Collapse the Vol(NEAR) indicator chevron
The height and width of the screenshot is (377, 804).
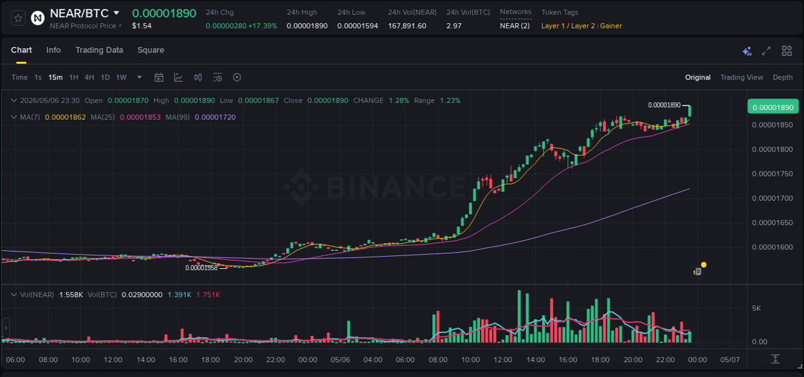14,294
